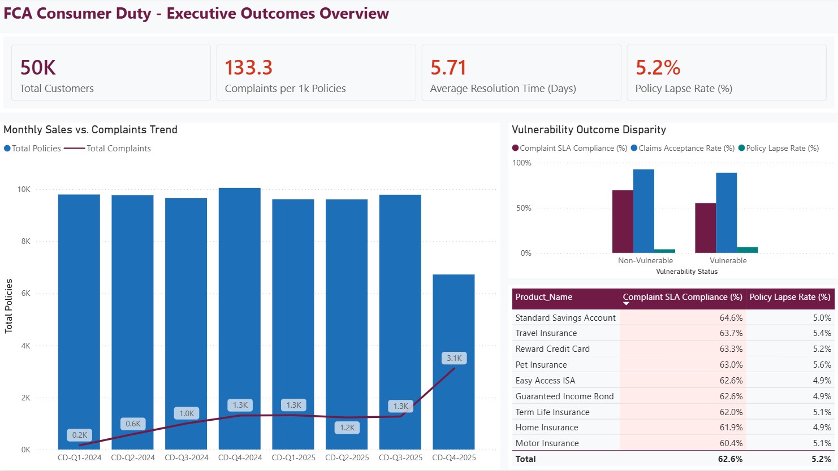Select the 133.3 Complaints per 1k Policies card
Viewport: 838px width, 471px height.
click(x=316, y=73)
